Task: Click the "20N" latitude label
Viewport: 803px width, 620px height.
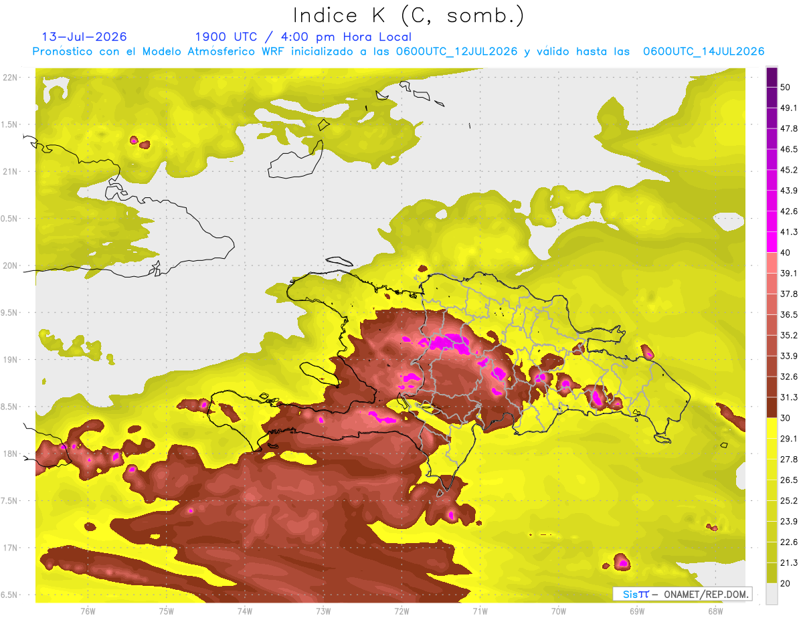Action: pyautogui.click(x=10, y=266)
